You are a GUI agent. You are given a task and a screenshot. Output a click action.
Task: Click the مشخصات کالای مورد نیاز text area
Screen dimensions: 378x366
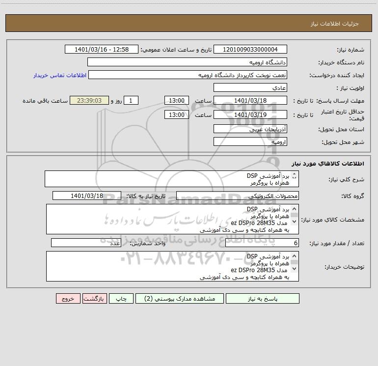pos(172,219)
